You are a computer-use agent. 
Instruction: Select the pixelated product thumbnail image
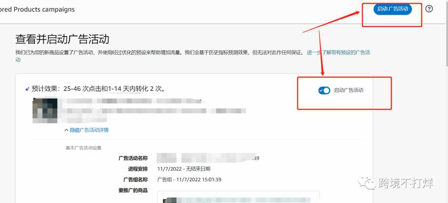[45, 111]
